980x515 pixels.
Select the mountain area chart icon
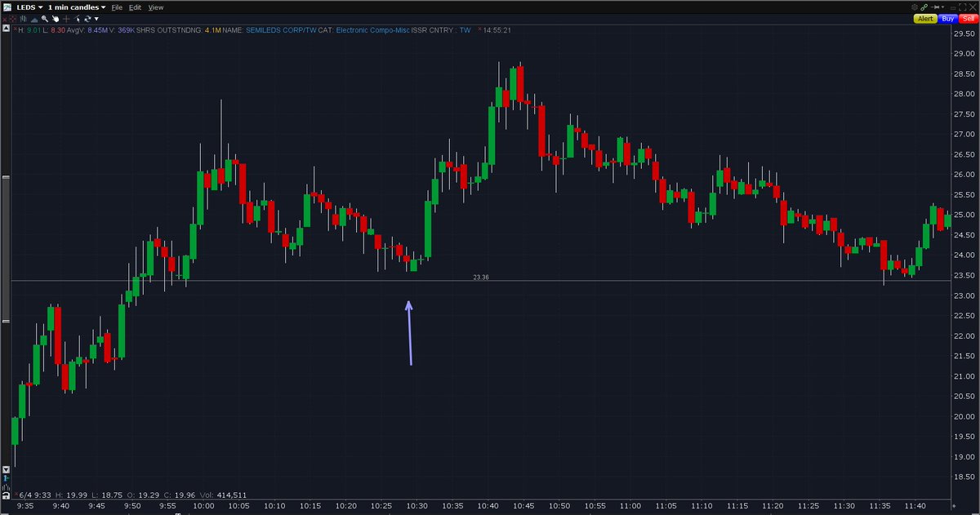[x=34, y=20]
